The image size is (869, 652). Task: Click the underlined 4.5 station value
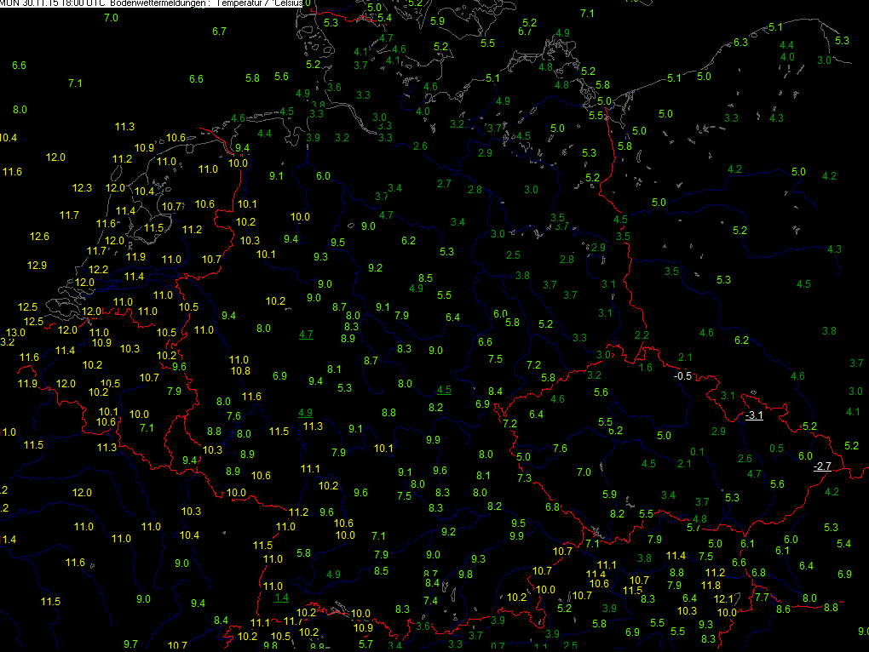[x=443, y=389]
